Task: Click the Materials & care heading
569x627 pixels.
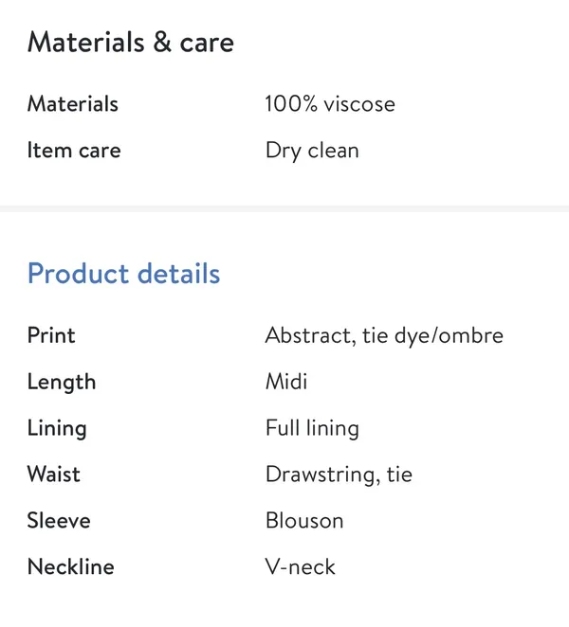Action: (131, 43)
